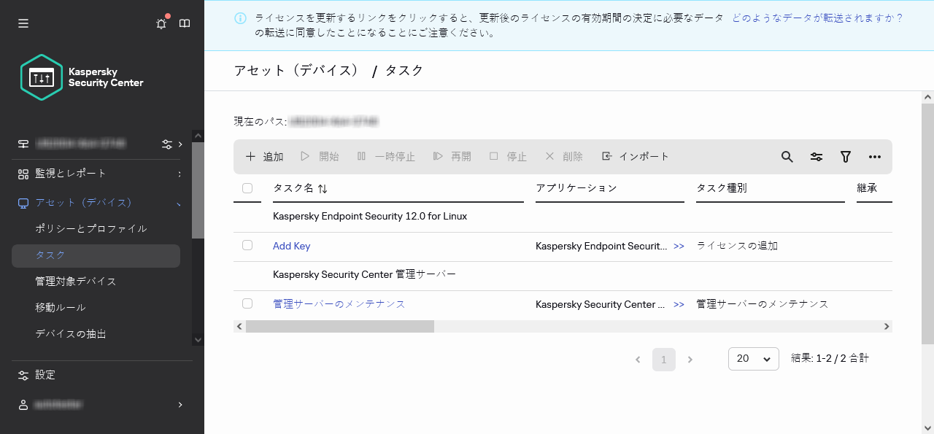The image size is (934, 434).
Task: Expand the 監視とレポート sidebar section
Action: (180, 174)
